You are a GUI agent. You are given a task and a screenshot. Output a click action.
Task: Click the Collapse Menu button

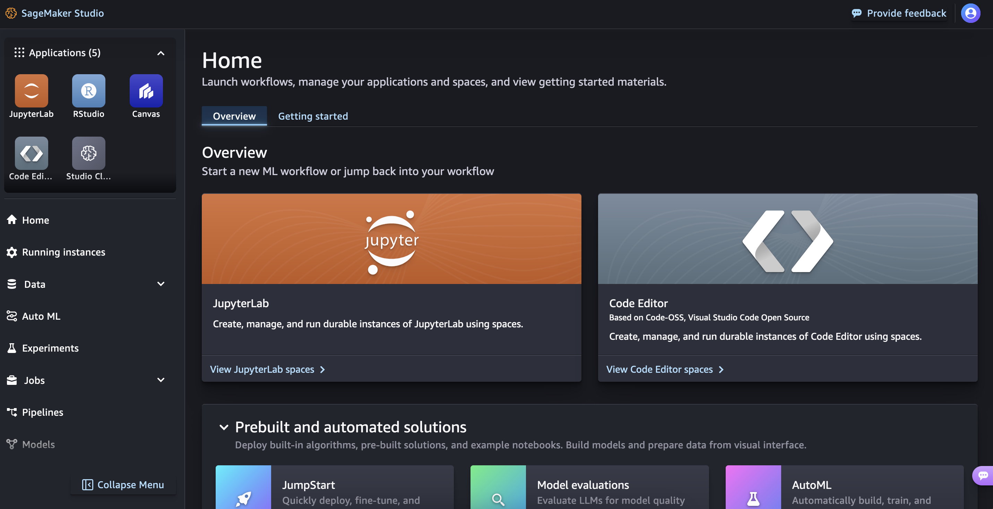(x=123, y=484)
